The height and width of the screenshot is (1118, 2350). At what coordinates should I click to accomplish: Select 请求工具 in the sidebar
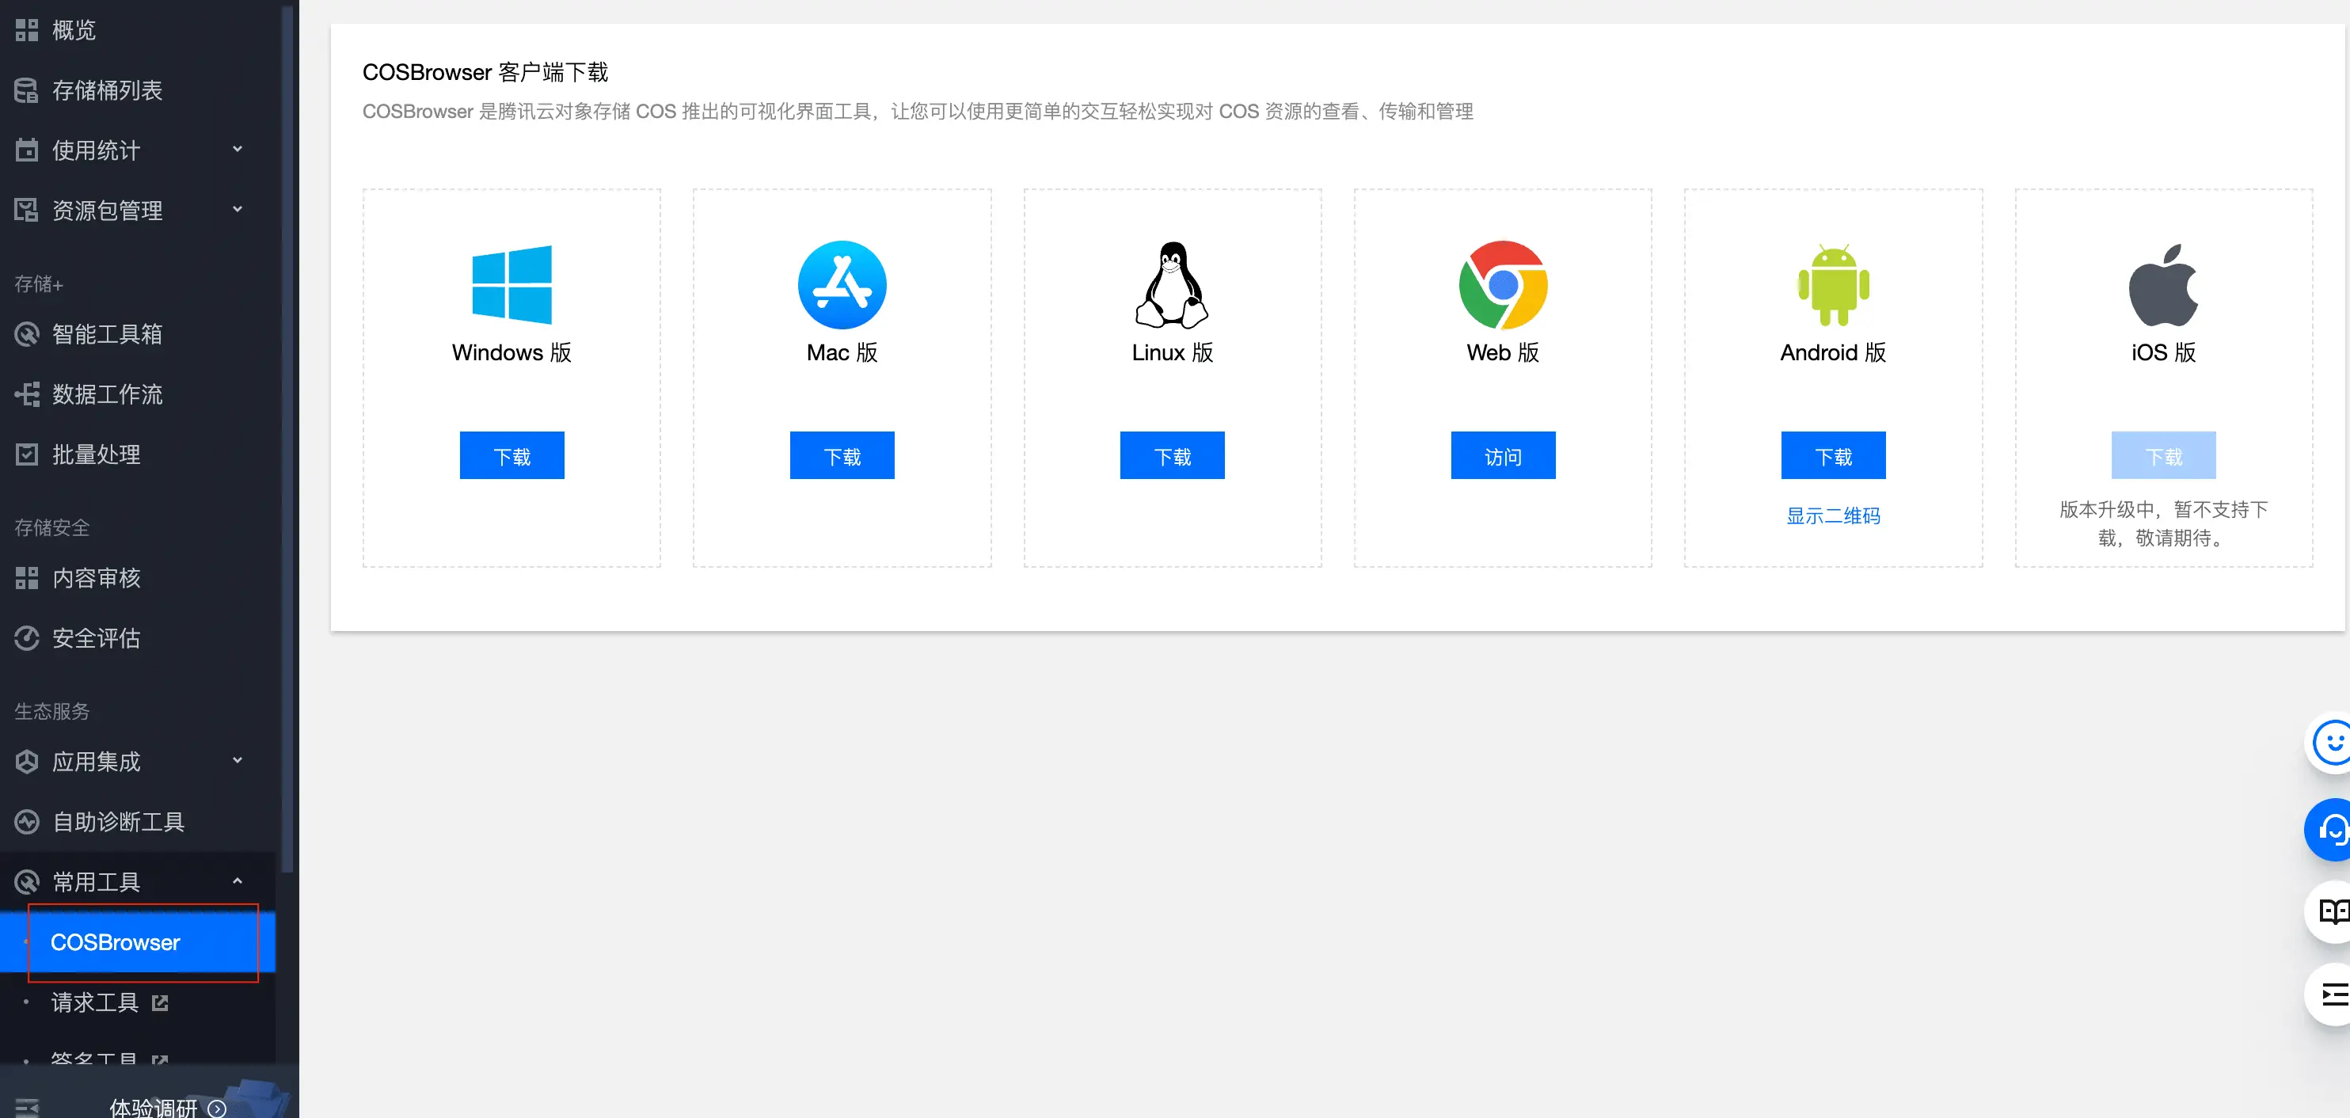coord(95,1002)
